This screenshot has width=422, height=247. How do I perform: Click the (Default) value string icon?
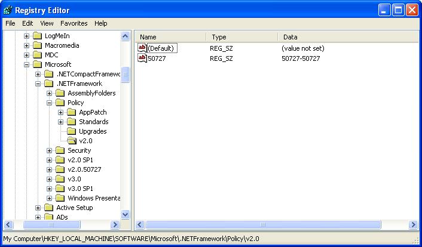tap(142, 48)
